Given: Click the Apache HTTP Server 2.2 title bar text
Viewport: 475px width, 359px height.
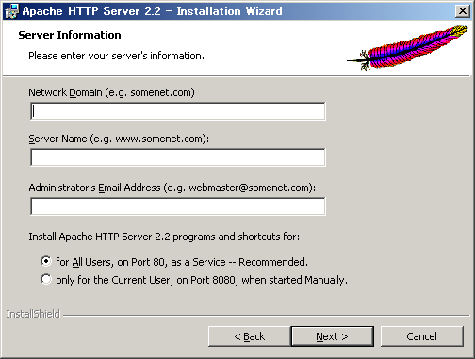Looking at the screenshot, I should [x=152, y=11].
